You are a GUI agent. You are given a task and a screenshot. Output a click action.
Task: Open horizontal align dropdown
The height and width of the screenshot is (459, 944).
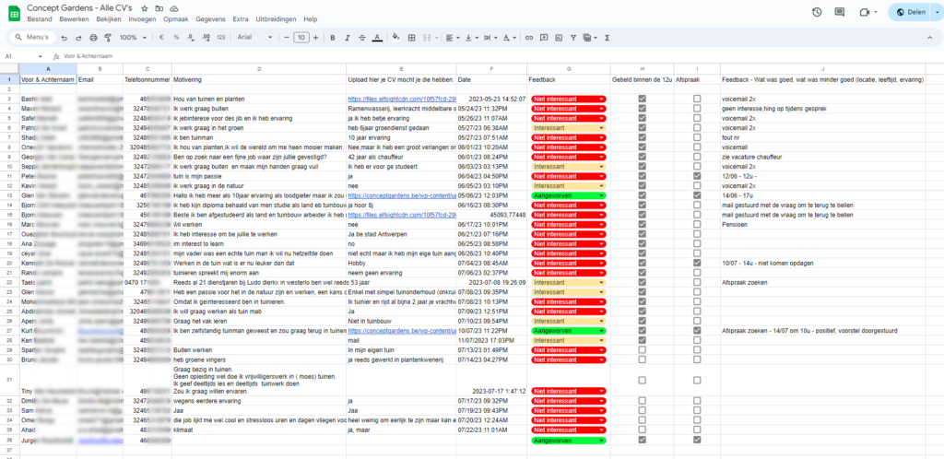pos(451,37)
